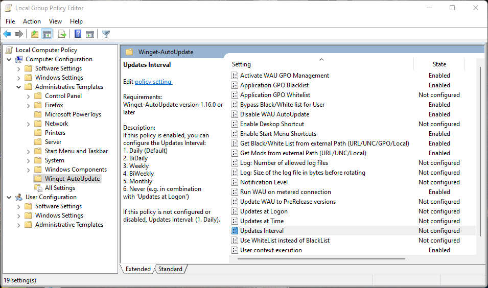Toggle Show/Hide Console Tree toolbar icon
Image resolution: width=488 pixels, height=288 pixels.
(47, 34)
